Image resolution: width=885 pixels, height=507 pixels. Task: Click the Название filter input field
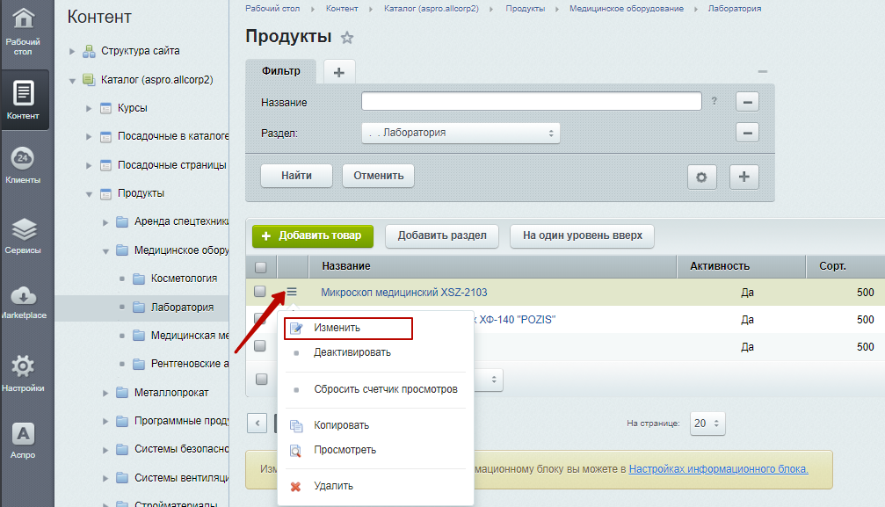(x=531, y=102)
